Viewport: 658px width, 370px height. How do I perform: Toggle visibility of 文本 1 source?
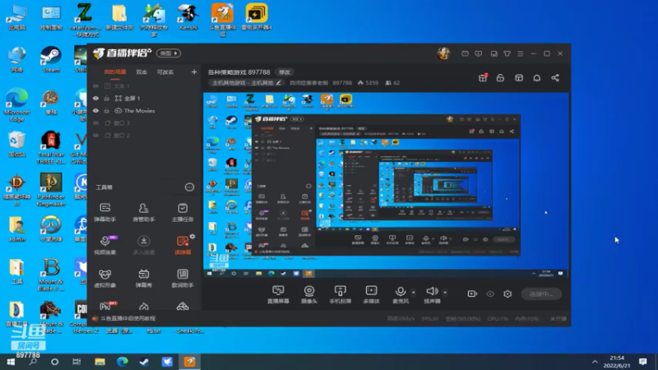click(x=95, y=86)
